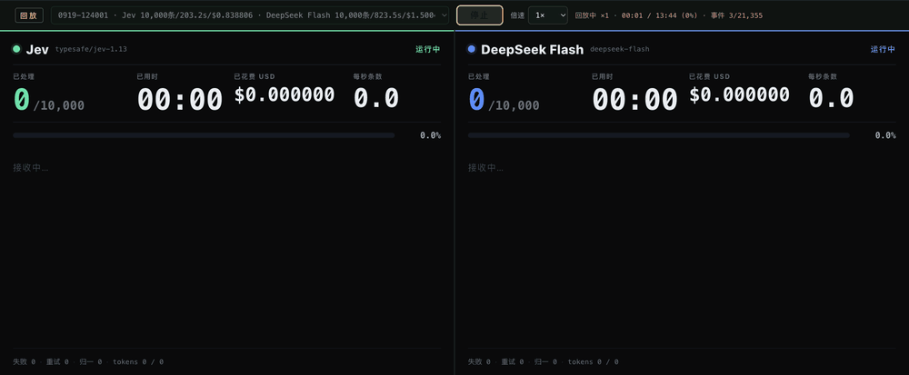Click the DeepSeek Flash footer 归一 0 stat
This screenshot has height=375, width=909.
[545, 361]
